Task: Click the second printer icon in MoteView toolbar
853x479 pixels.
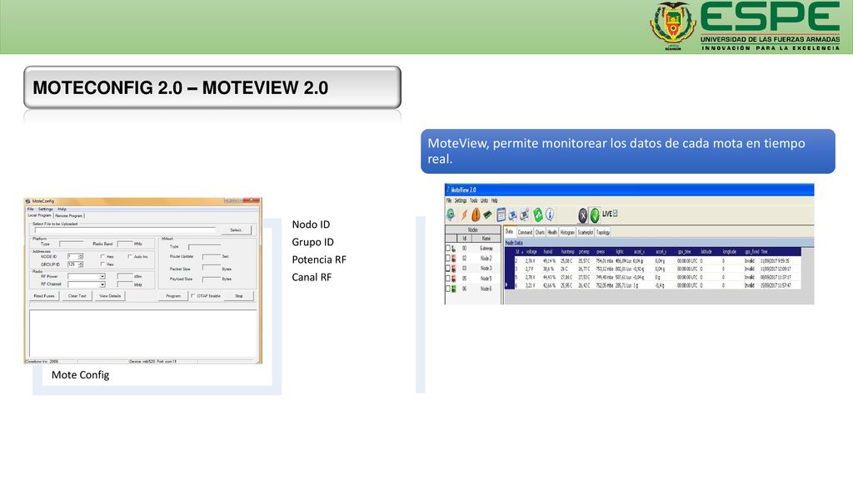Action: tap(525, 215)
